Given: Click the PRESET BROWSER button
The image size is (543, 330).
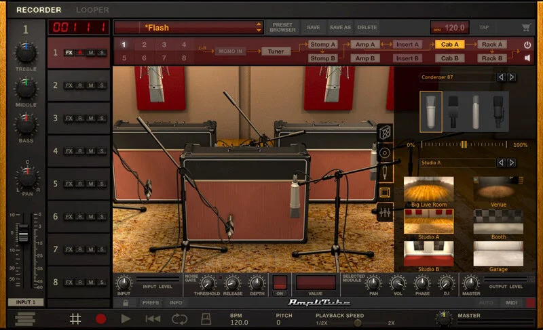Looking at the screenshot, I should (282, 27).
